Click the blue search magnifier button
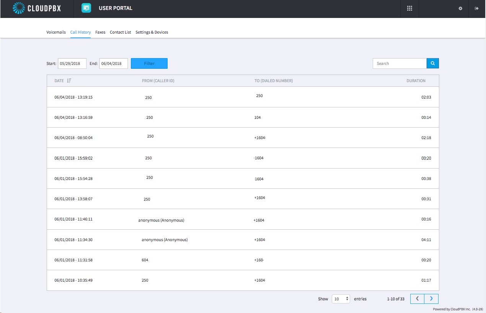 [x=433, y=63]
